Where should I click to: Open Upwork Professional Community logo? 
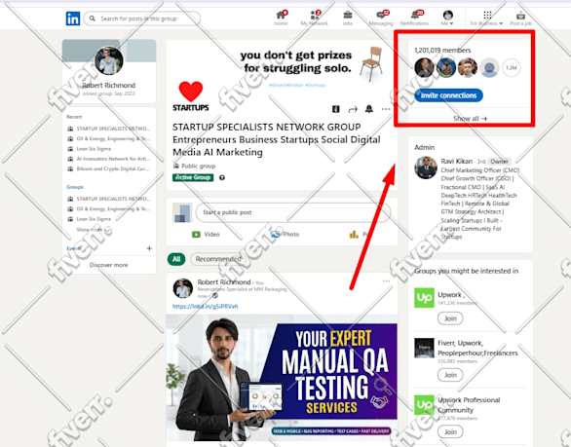click(424, 405)
